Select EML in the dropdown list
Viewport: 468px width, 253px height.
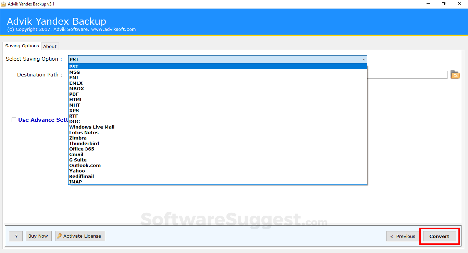tap(218, 77)
